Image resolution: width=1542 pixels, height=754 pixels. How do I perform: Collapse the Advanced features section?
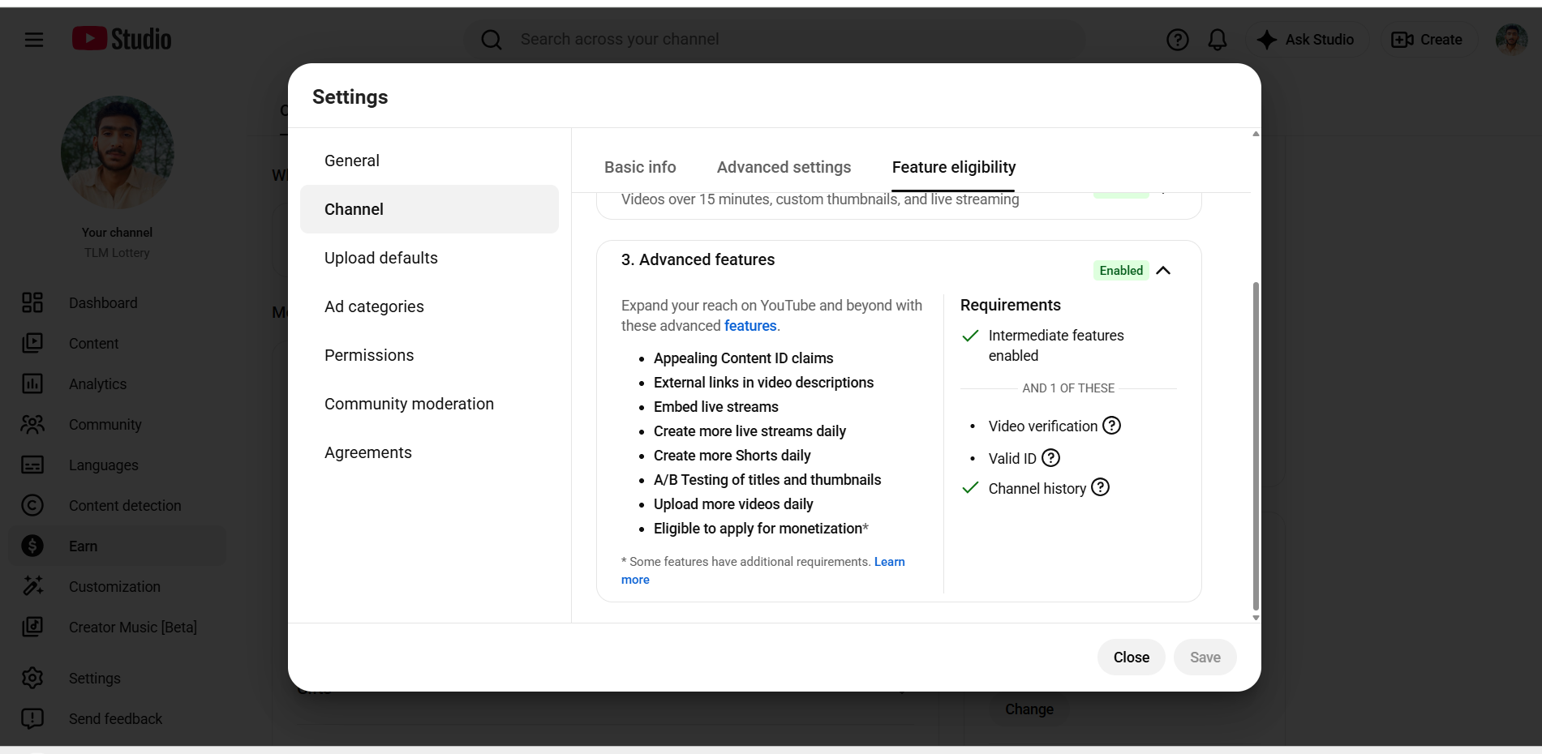pyautogui.click(x=1163, y=271)
